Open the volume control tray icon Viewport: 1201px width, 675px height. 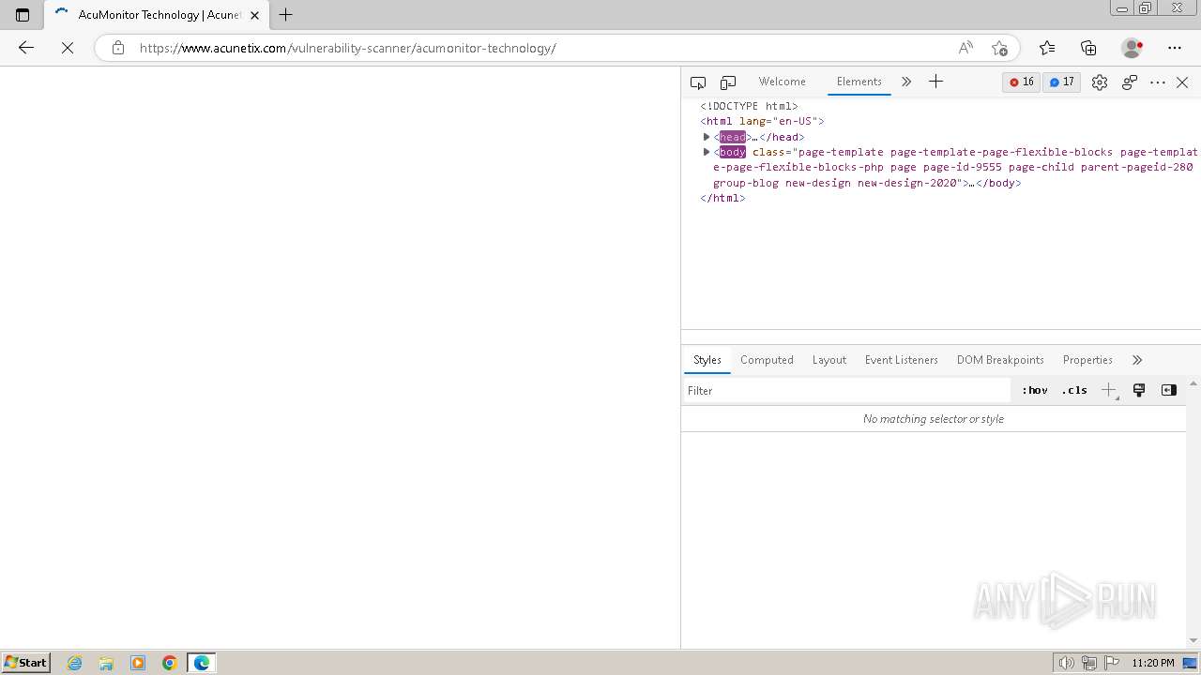(1066, 663)
